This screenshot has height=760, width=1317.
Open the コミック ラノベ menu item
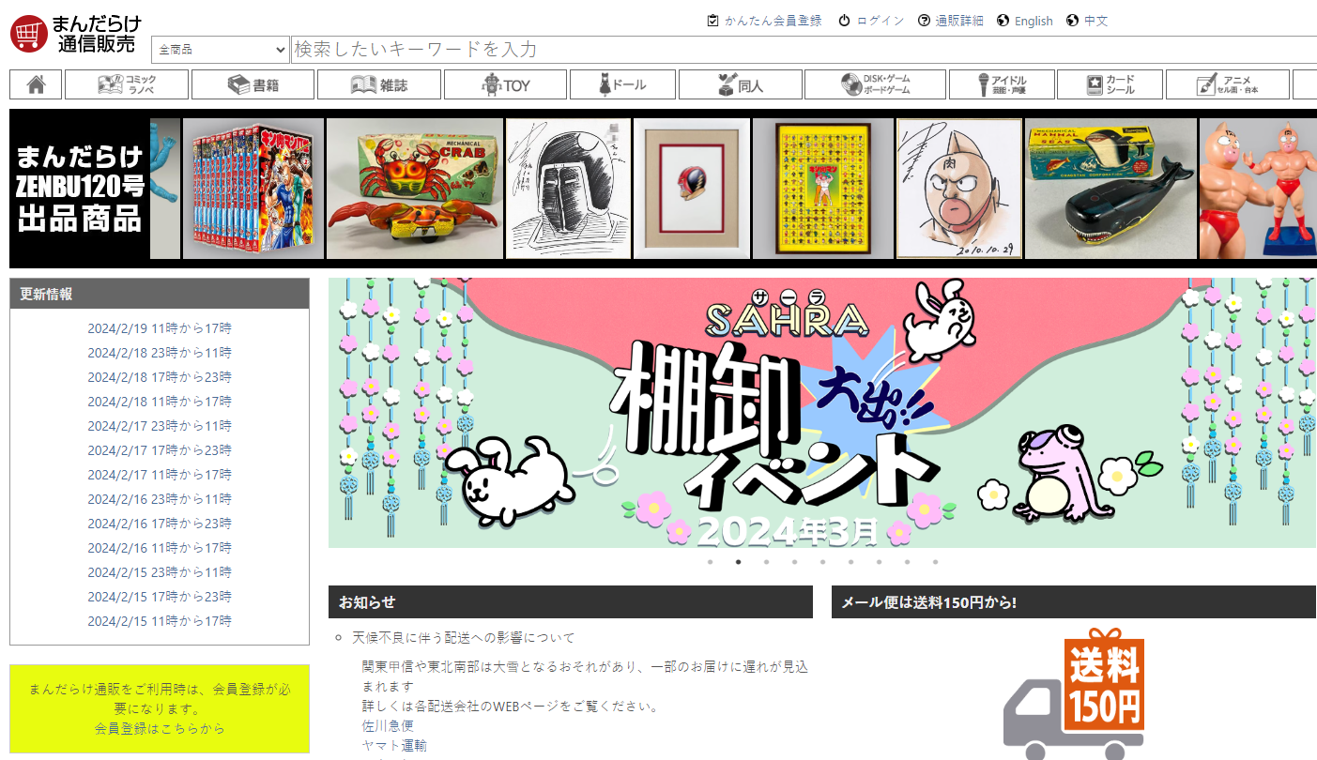(x=127, y=84)
